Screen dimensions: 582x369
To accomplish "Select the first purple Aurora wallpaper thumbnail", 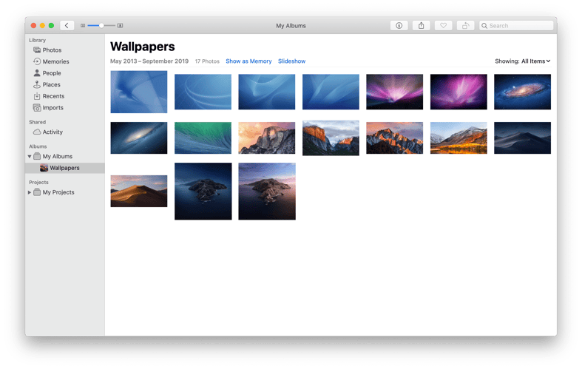I will pos(395,92).
